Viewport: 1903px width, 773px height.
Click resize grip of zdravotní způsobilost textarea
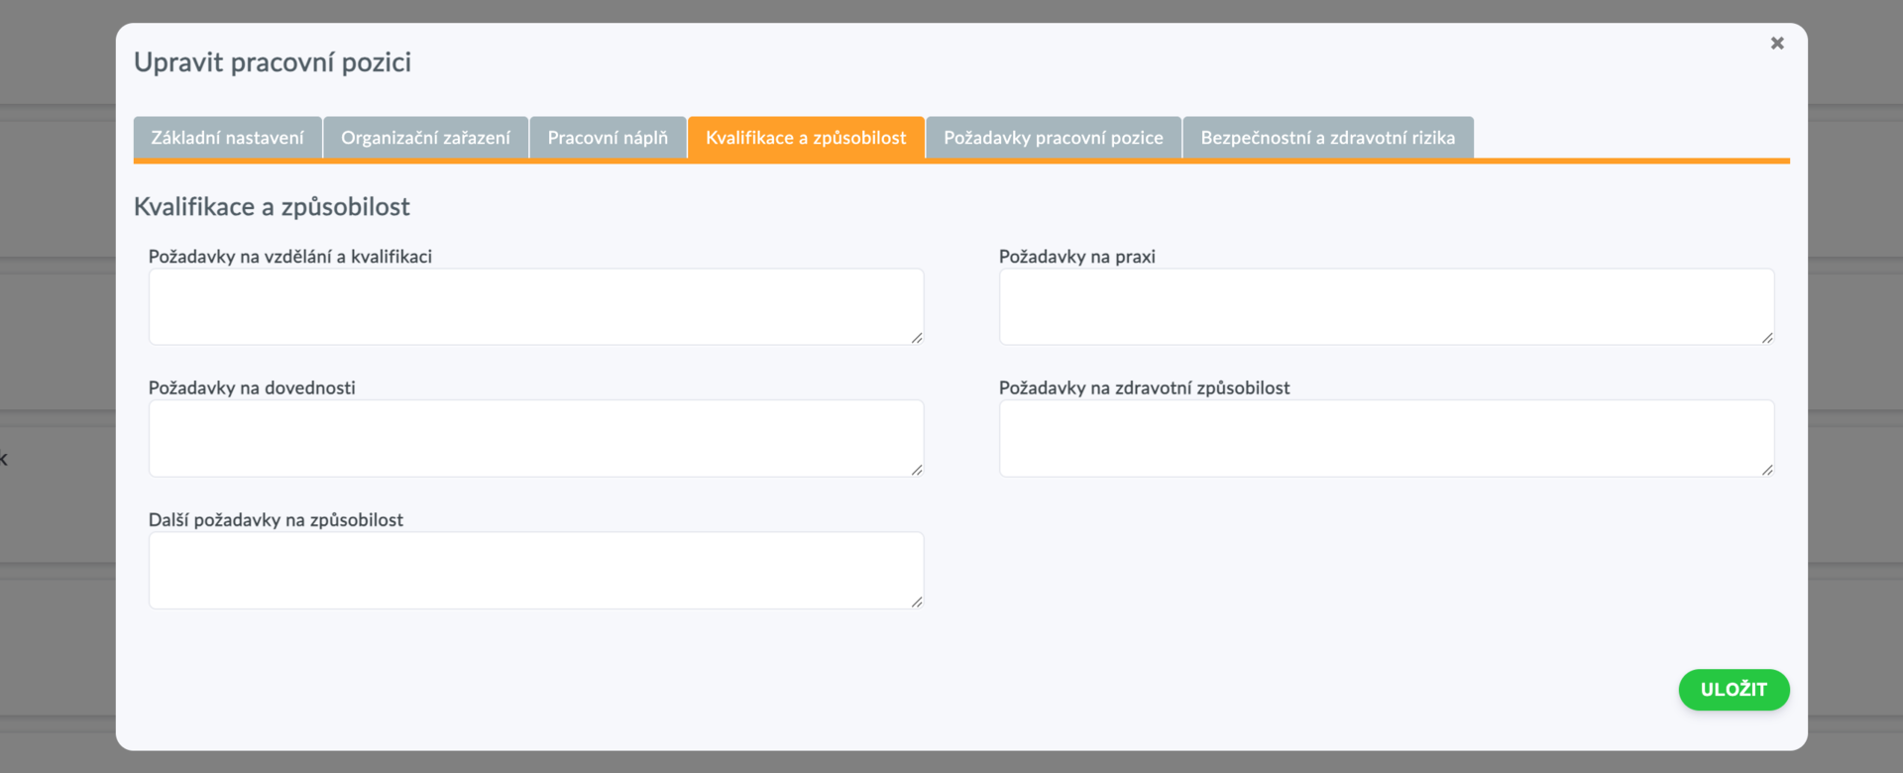pyautogui.click(x=1767, y=470)
